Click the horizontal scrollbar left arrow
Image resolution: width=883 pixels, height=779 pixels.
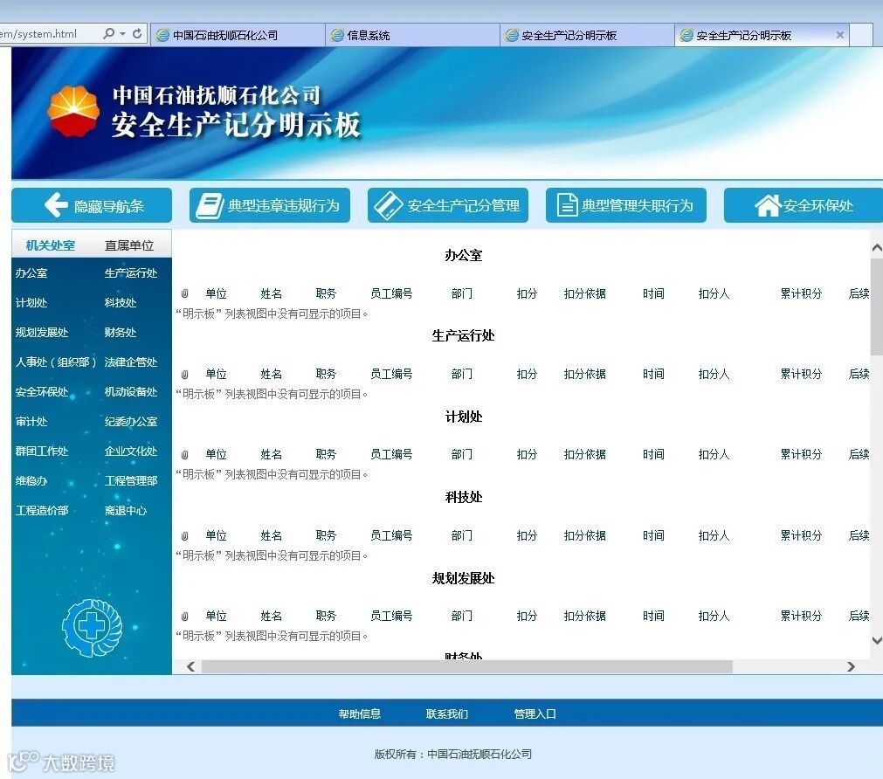(191, 667)
